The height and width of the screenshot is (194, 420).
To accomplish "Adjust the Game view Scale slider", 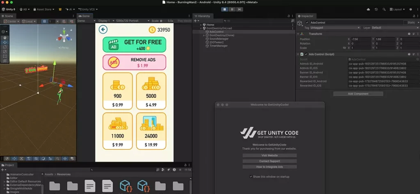I will pyautogui.click(x=163, y=21).
